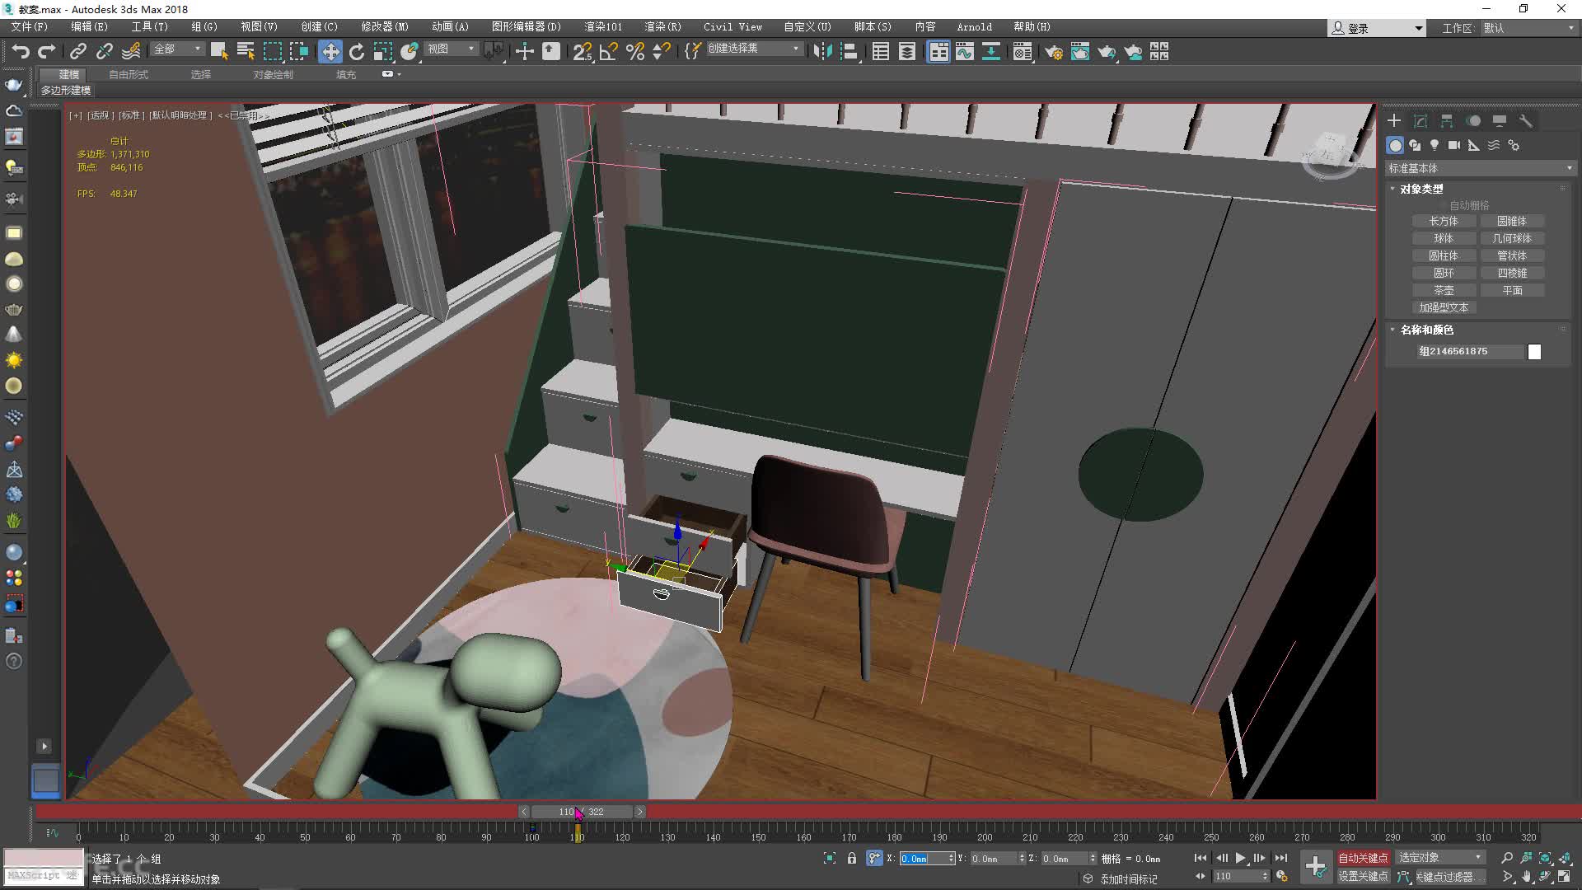Screen dimensions: 1582x890
Task: Open the selection filter 全部 dropdown
Action: pyautogui.click(x=177, y=49)
